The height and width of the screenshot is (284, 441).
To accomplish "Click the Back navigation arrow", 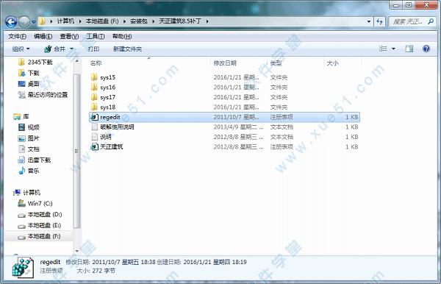I will coord(11,21).
